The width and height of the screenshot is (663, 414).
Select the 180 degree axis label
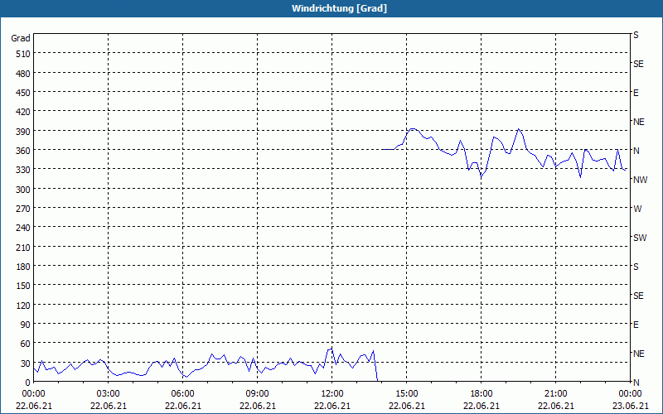(x=23, y=267)
